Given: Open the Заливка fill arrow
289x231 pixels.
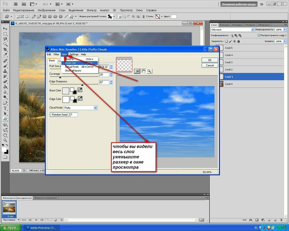Looking at the screenshot, I should pyautogui.click(x=285, y=41).
